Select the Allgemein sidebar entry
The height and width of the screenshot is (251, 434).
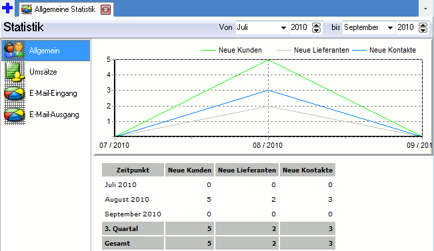coord(46,51)
